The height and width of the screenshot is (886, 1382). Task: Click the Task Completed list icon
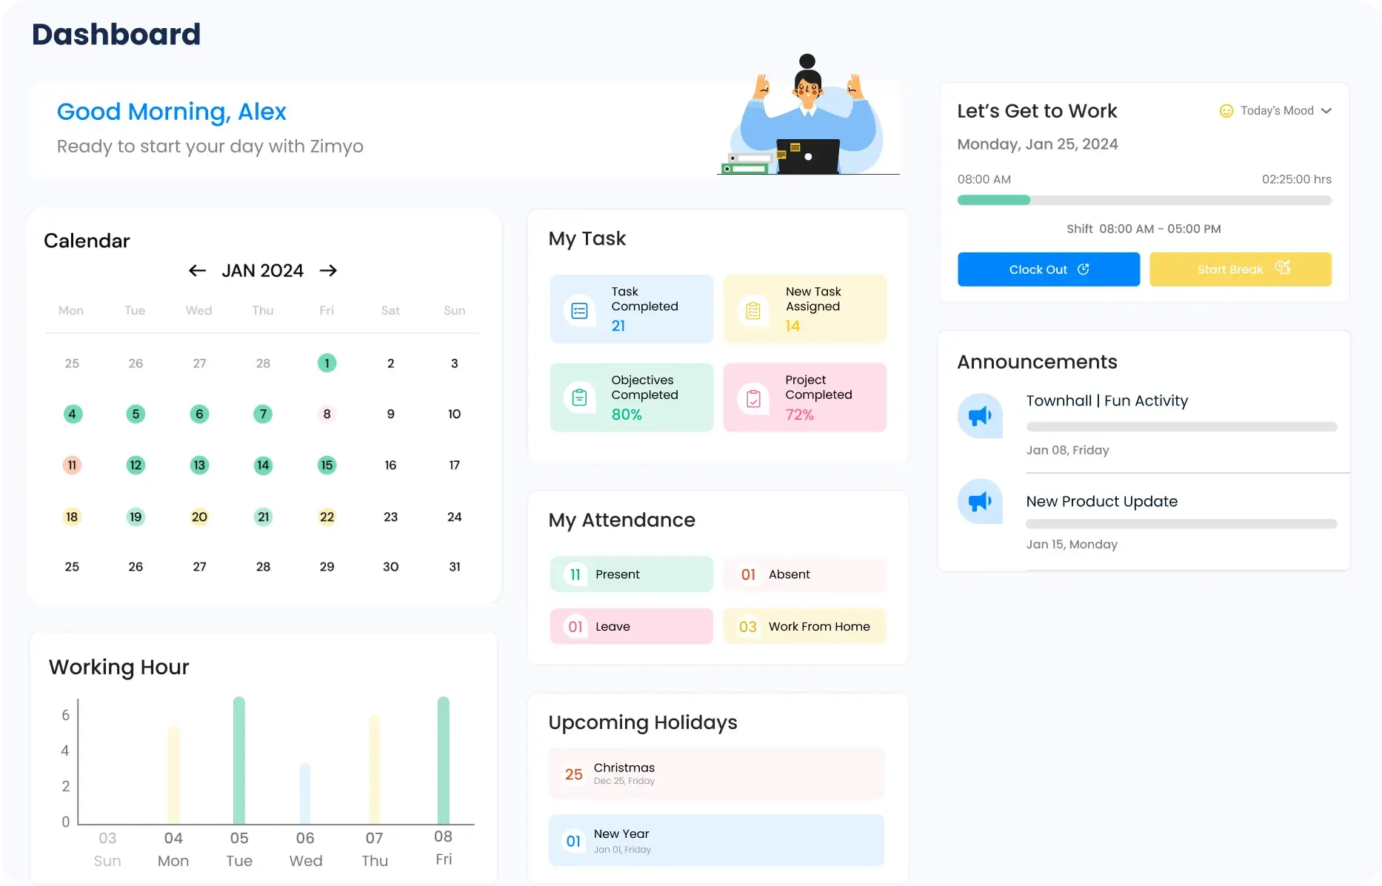(x=580, y=311)
